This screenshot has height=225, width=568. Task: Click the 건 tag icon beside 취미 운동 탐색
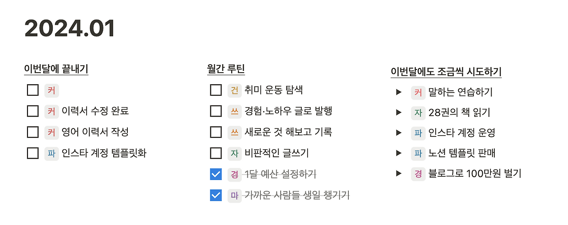point(235,90)
